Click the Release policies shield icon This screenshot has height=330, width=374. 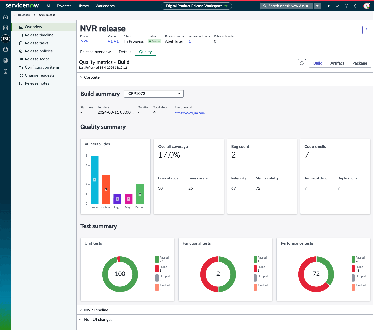(21, 51)
